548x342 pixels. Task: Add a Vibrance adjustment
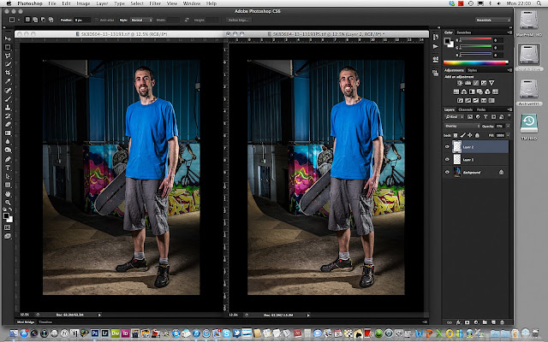pos(491,83)
